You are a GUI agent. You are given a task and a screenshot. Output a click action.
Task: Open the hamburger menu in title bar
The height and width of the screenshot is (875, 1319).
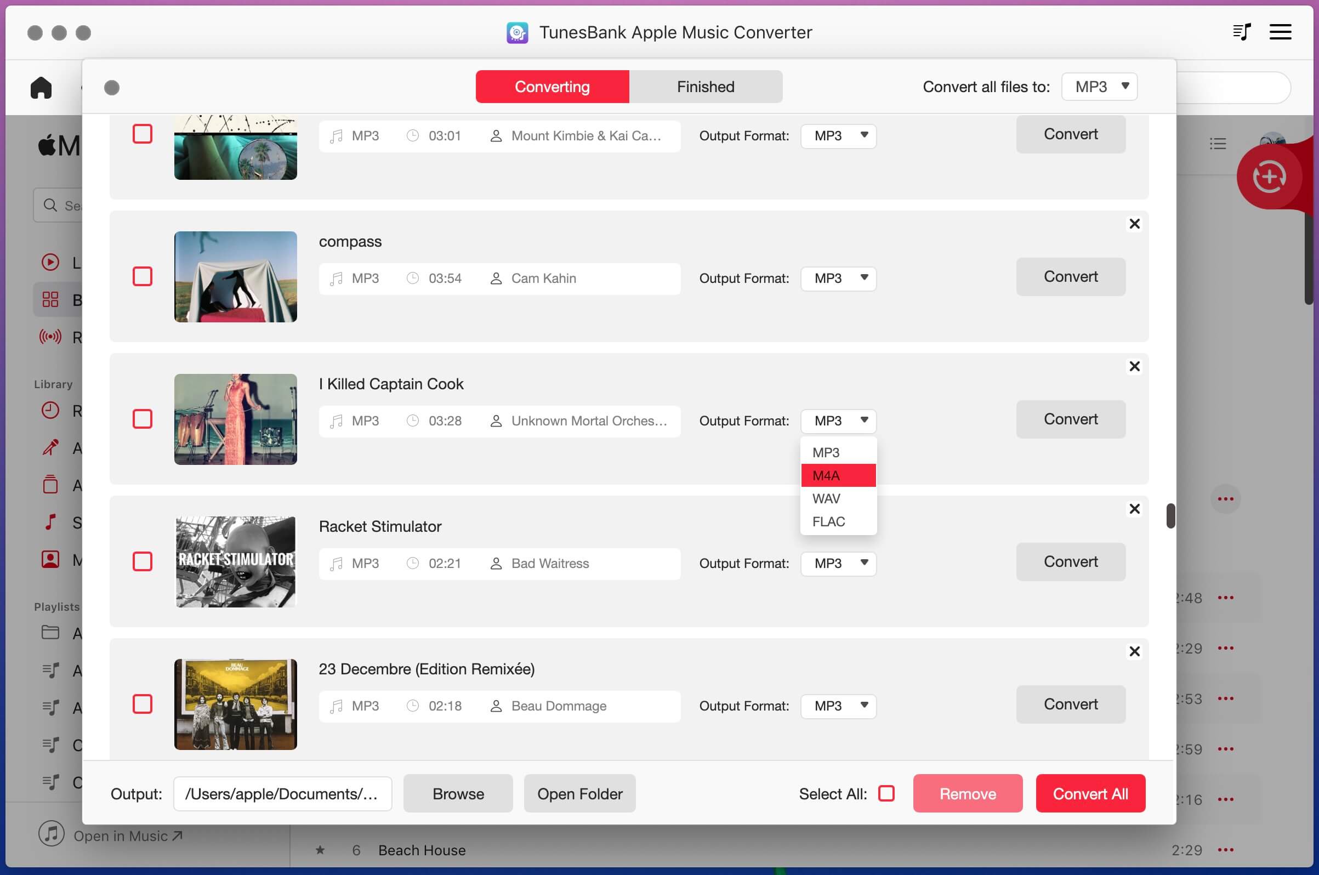[x=1281, y=32]
